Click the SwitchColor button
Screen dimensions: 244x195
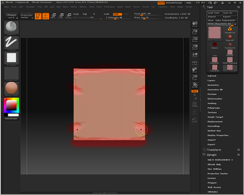[11, 119]
